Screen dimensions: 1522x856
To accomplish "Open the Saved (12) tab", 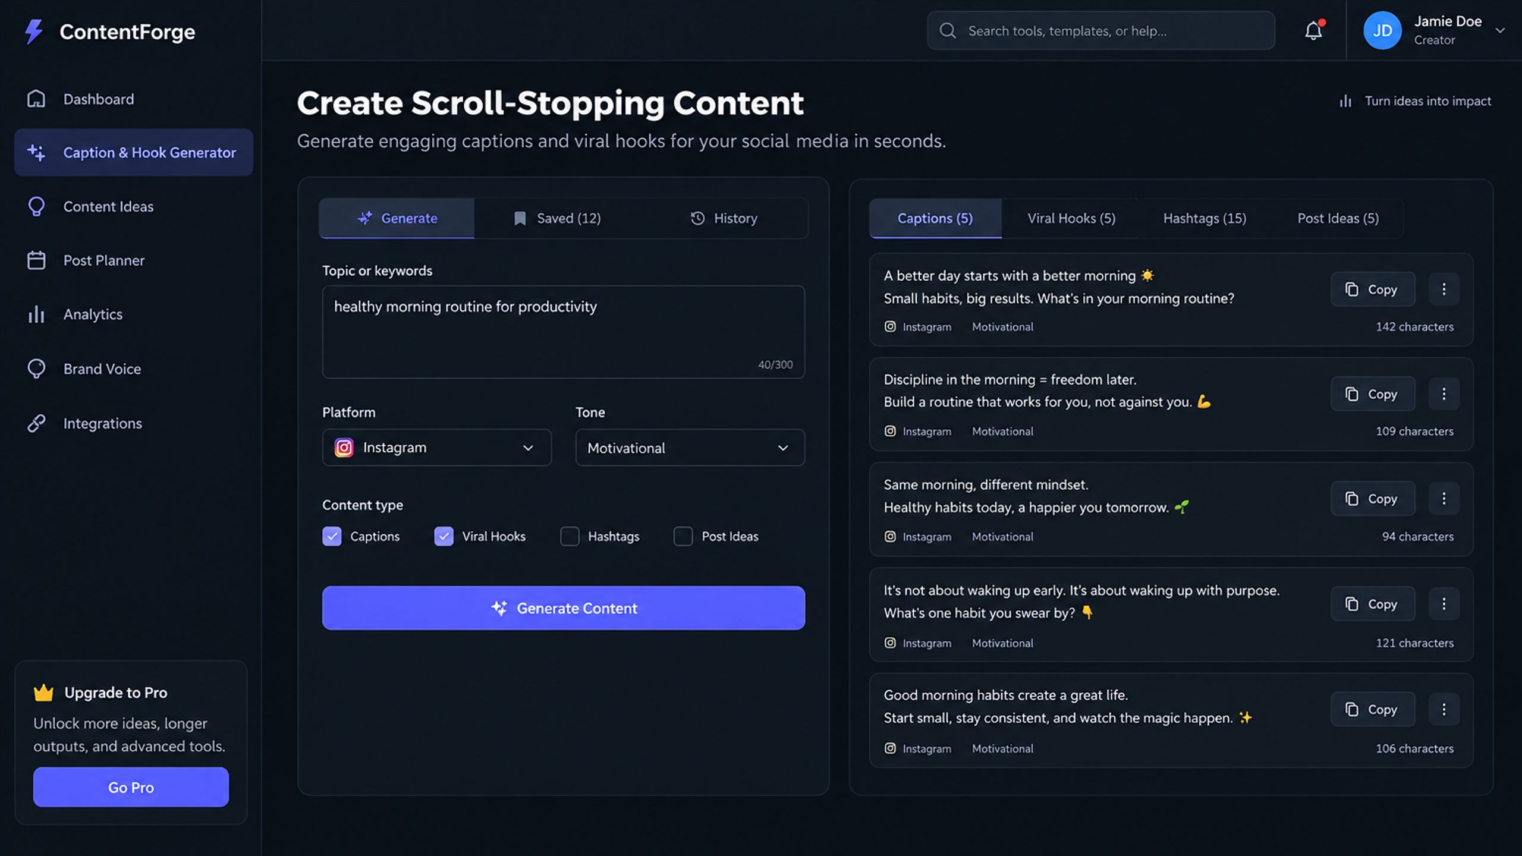I will (x=557, y=218).
